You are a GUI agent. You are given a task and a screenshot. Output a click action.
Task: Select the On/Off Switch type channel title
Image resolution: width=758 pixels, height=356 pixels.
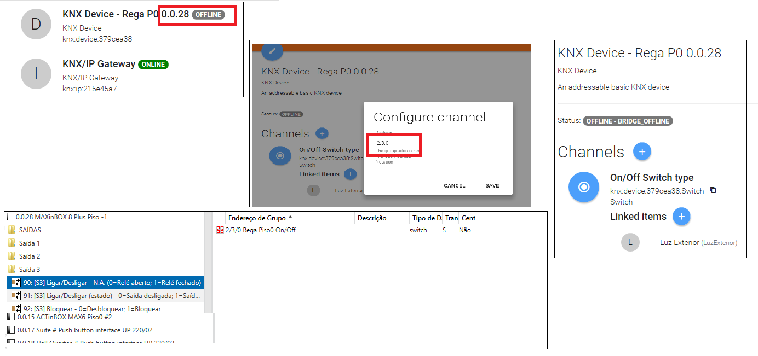[652, 178]
